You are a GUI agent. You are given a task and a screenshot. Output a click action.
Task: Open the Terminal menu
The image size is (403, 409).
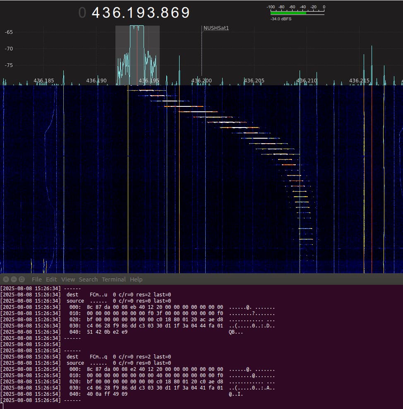pyautogui.click(x=114, y=279)
